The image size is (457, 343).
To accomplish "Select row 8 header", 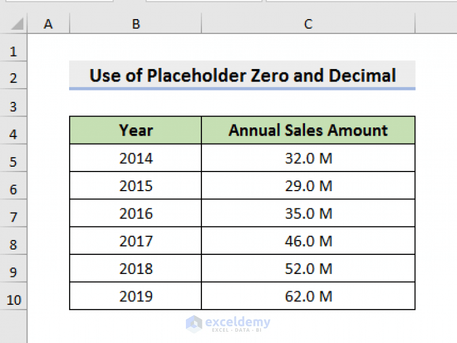I will (14, 241).
